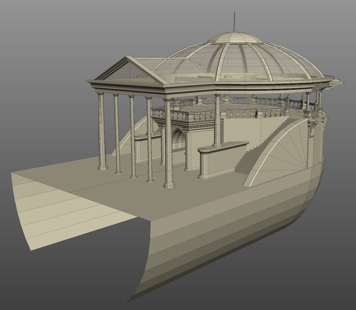Select the arched doorway beneath the balcony
This screenshot has height=310, width=356.
point(179,139)
